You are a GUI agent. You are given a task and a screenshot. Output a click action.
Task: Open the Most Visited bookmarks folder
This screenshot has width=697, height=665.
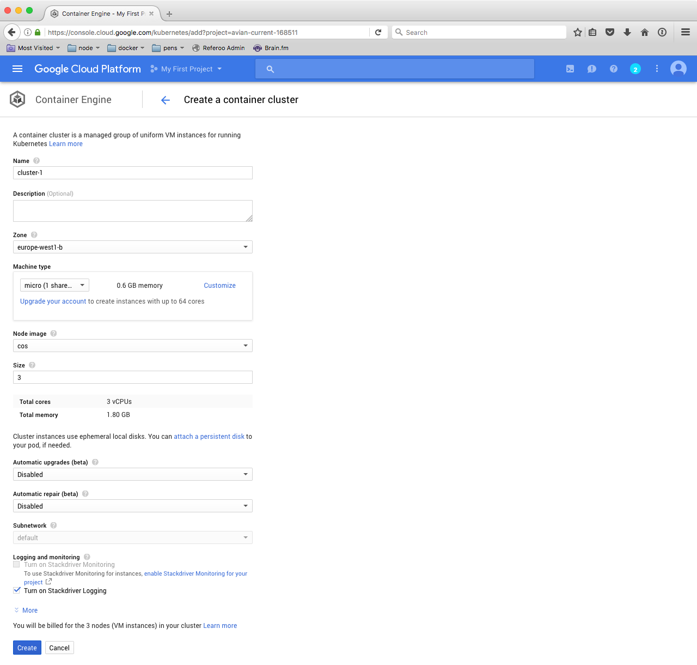pyautogui.click(x=33, y=48)
